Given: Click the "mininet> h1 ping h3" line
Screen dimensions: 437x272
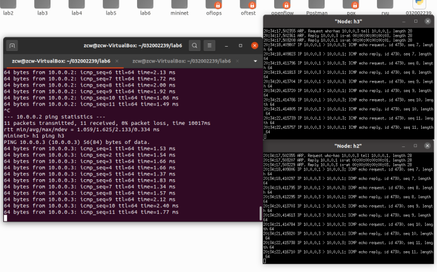Looking at the screenshot, I should (34, 136).
